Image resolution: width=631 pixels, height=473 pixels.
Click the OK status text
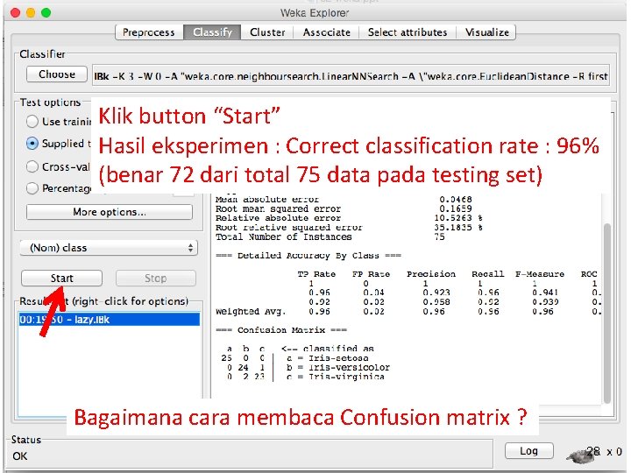click(20, 456)
